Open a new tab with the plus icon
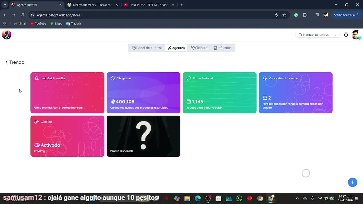Viewport: 363px width, 204px height. [181, 5]
